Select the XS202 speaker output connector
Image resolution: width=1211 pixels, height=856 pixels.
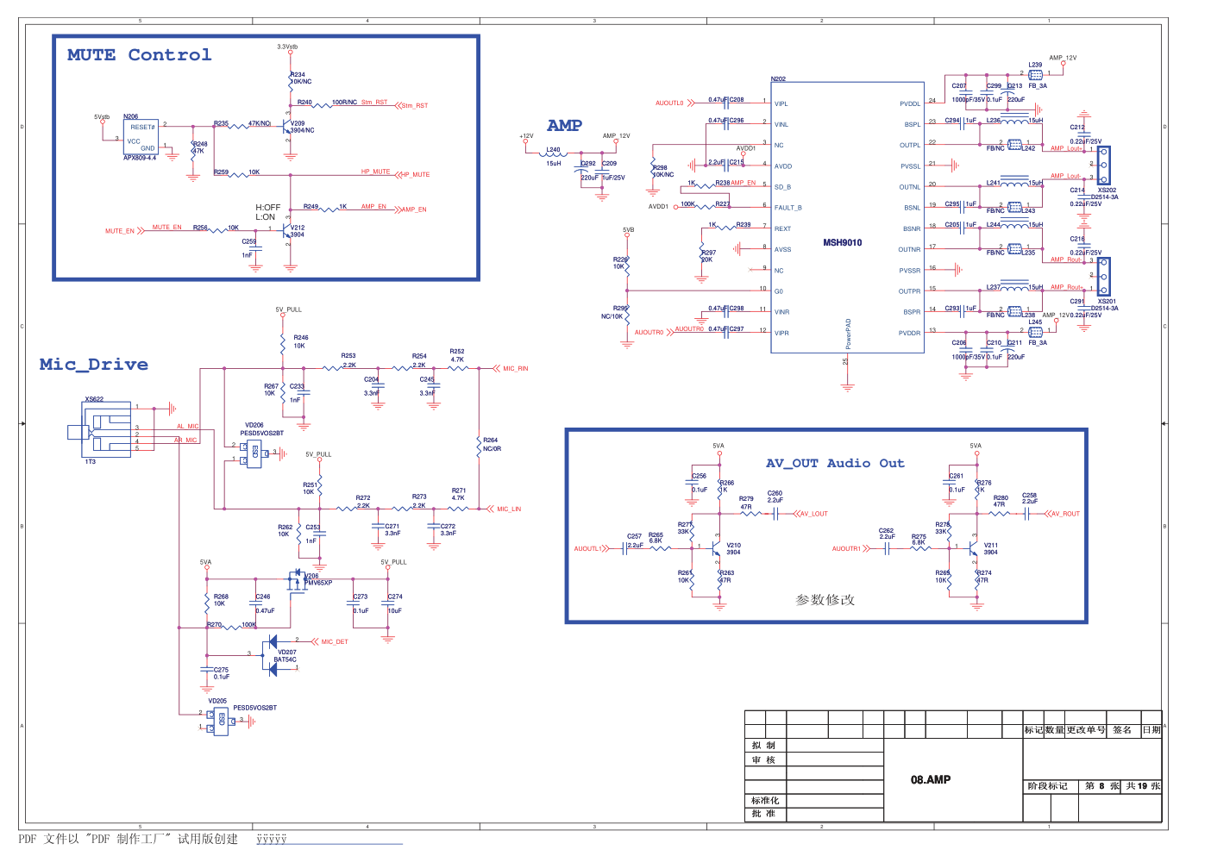pos(1103,166)
